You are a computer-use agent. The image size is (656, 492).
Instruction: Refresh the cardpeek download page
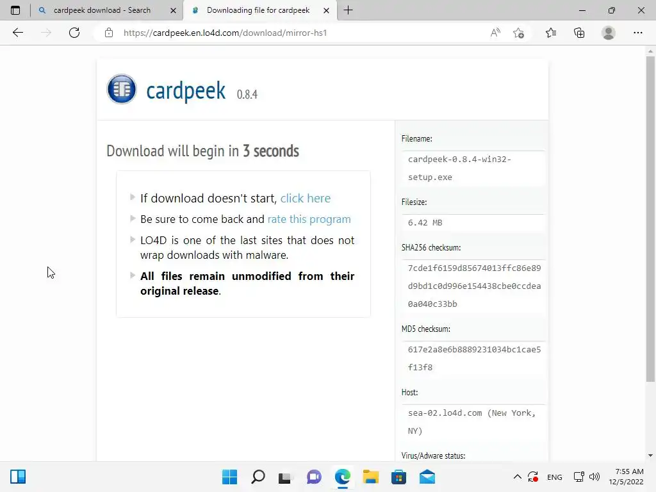(x=74, y=33)
